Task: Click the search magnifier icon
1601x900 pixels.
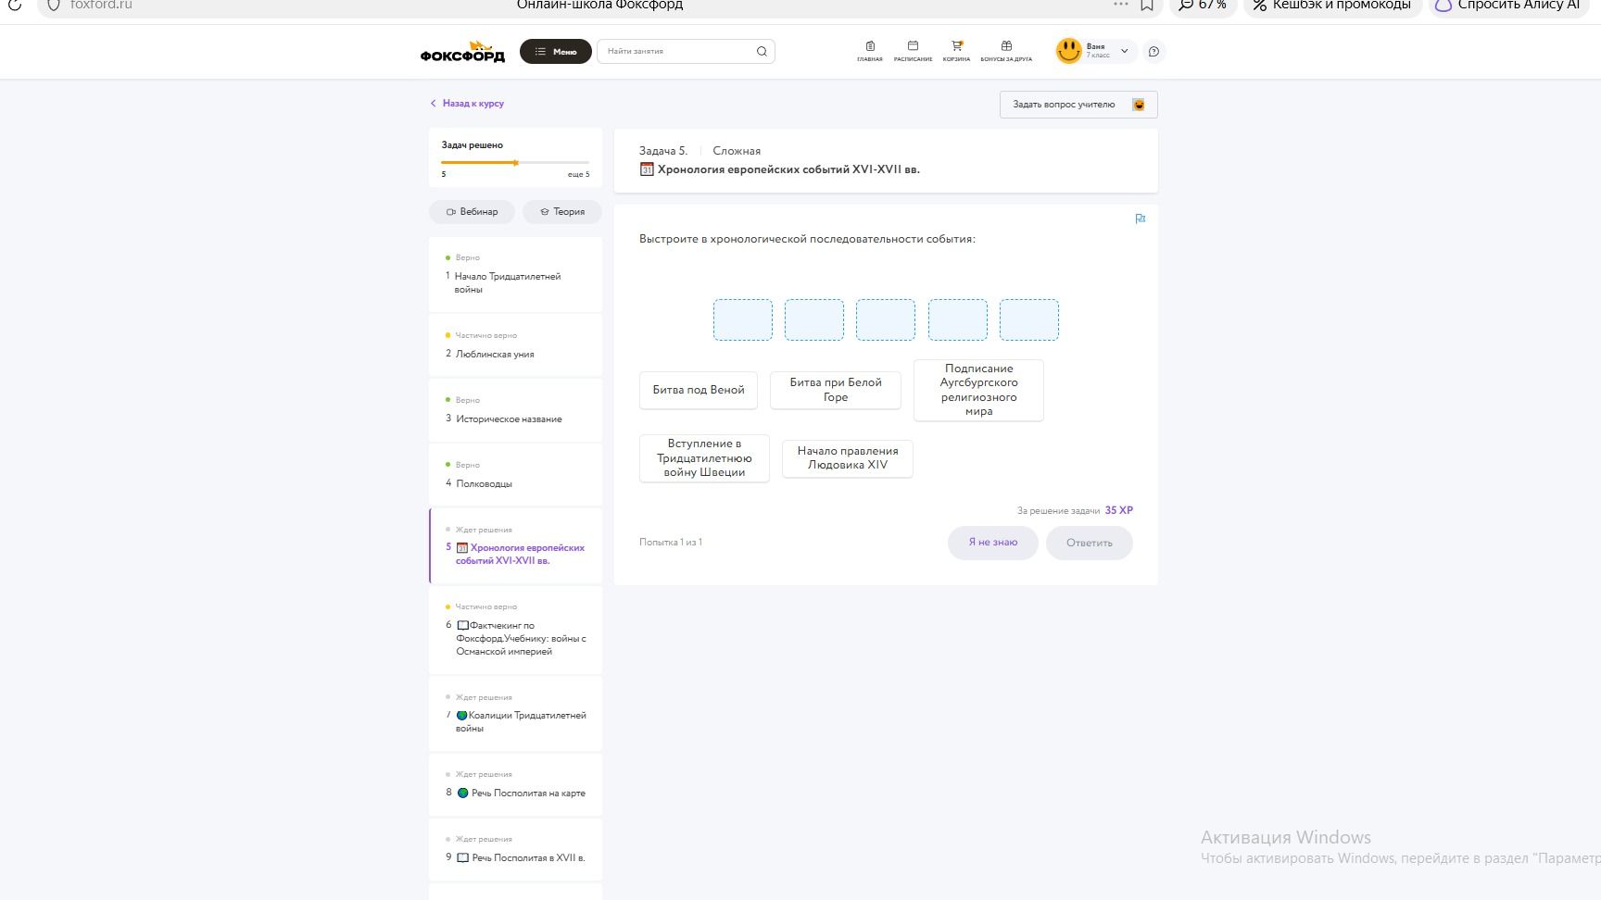Action: [x=762, y=52]
